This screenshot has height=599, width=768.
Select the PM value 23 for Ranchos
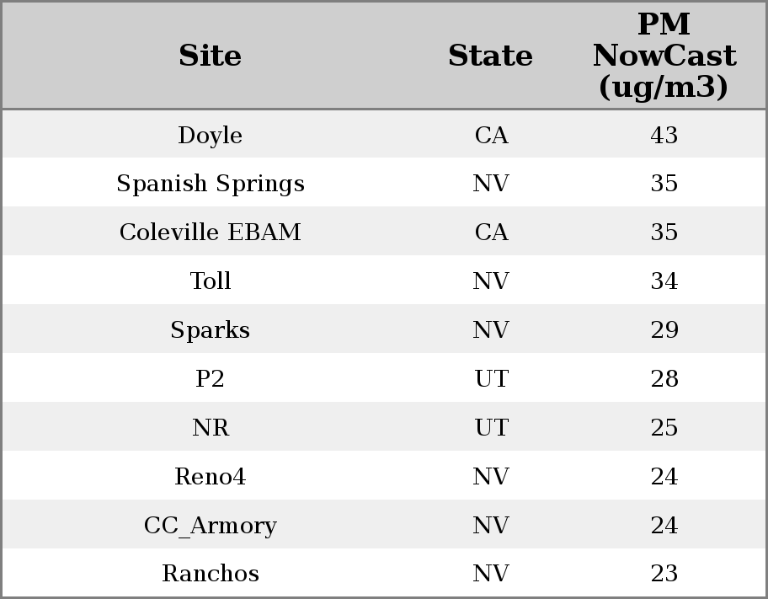(664, 574)
